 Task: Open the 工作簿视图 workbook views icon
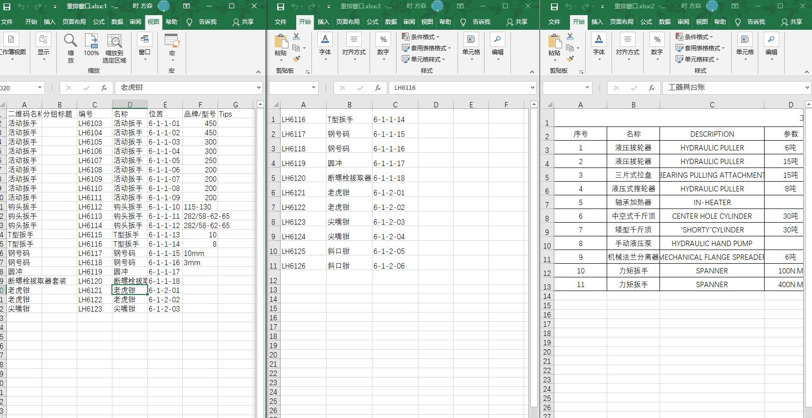(x=11, y=41)
